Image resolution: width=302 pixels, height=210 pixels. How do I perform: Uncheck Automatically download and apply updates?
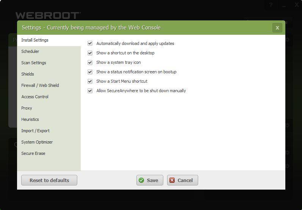click(90, 43)
